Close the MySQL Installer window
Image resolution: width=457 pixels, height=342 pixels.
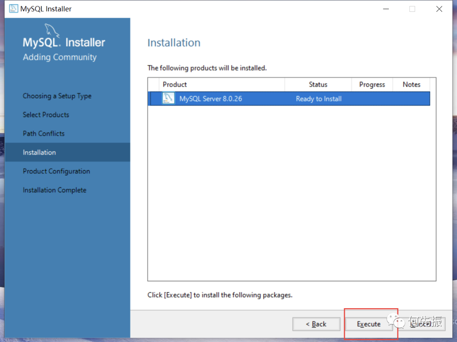439,9
